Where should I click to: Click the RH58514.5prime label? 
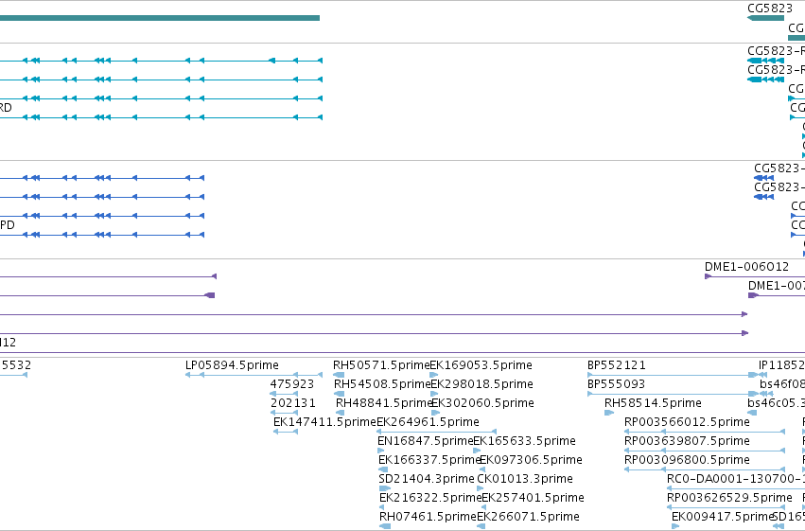click(653, 403)
